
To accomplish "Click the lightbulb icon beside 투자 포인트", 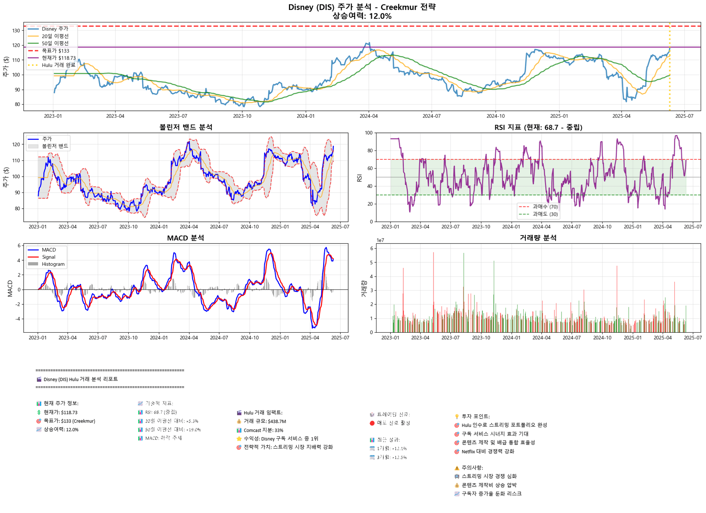I will (x=457, y=417).
